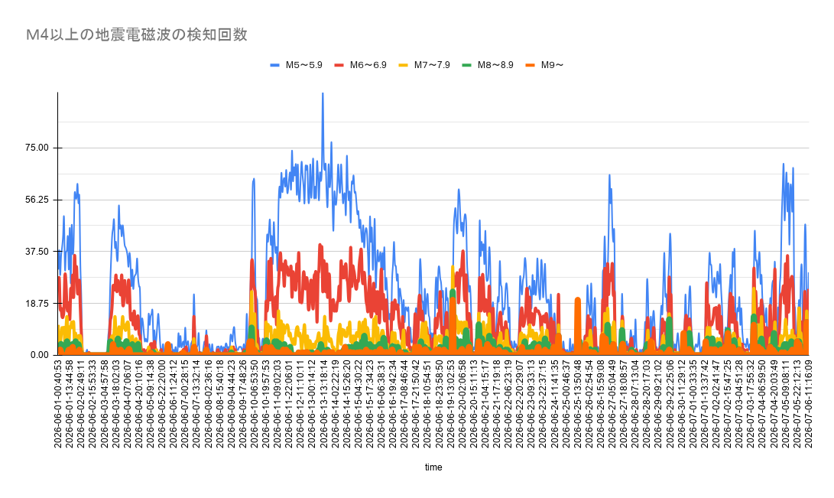Viewport: 834px width, 498px height.
Task: Click the 75.00 y-axis label
Action: pyautogui.click(x=37, y=148)
